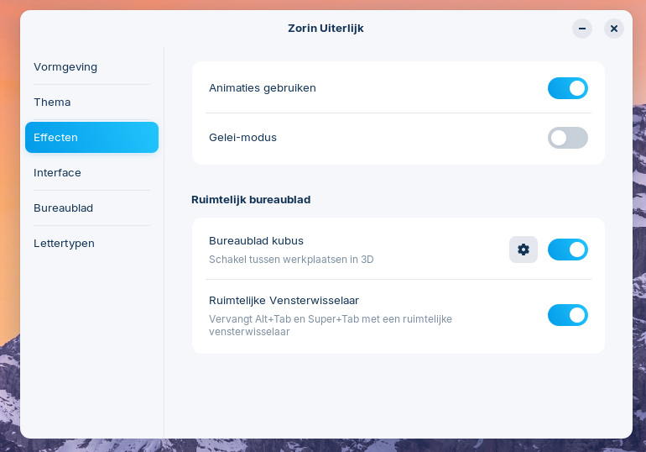Click the Animaties gebruiken label

pos(262,87)
